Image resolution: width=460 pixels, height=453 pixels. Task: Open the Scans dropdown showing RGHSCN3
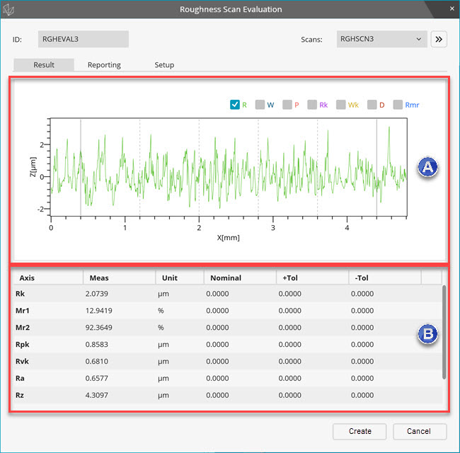pos(381,39)
